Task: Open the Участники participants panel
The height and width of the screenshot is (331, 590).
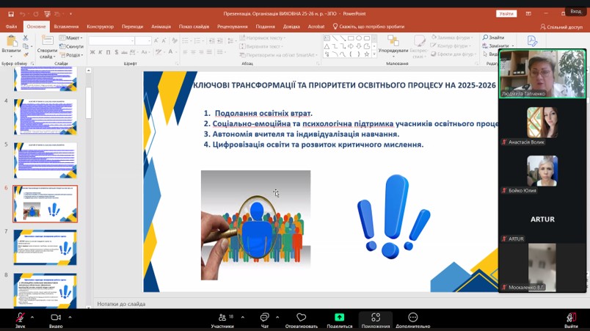Action: pyautogui.click(x=222, y=317)
